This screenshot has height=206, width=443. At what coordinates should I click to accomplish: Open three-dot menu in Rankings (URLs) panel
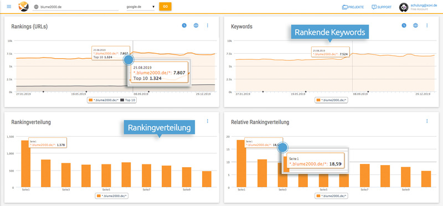(x=207, y=25)
